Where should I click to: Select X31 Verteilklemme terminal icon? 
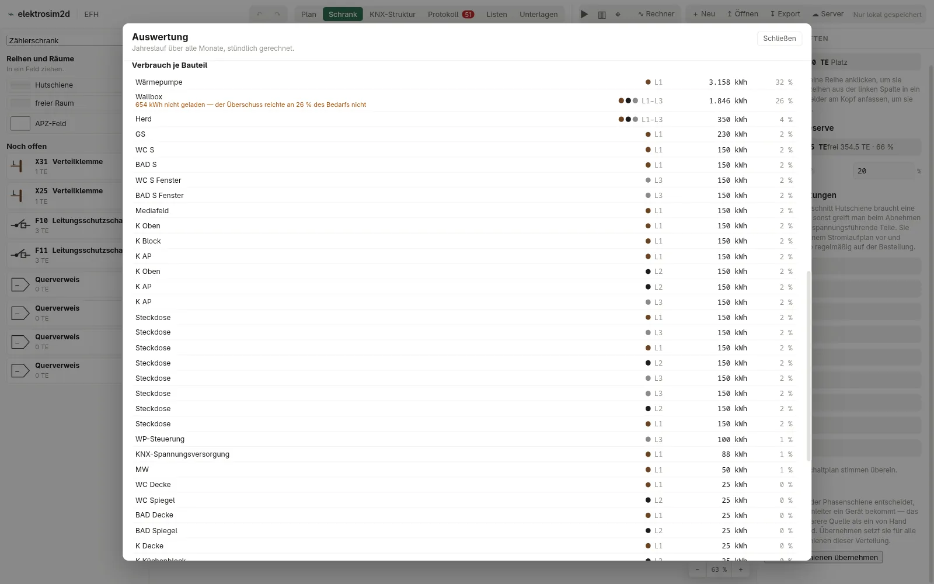(18, 166)
